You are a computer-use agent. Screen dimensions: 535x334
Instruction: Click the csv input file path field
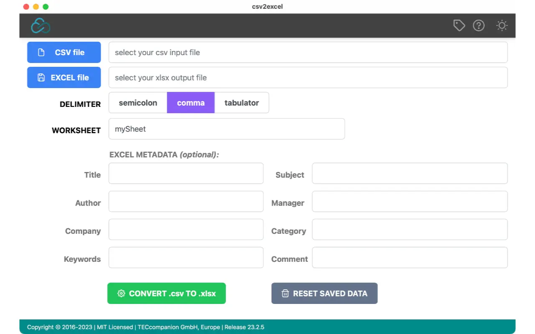pos(308,52)
